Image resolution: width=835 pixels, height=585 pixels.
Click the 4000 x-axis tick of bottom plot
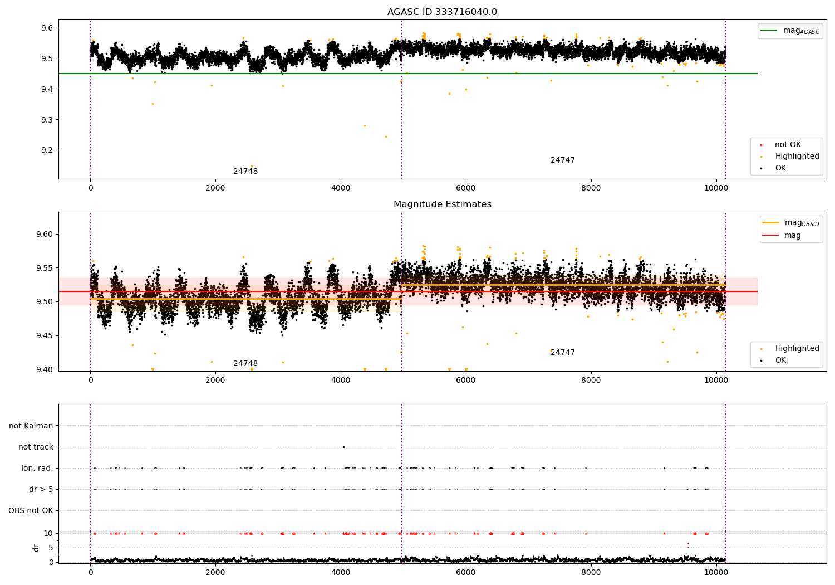(341, 573)
